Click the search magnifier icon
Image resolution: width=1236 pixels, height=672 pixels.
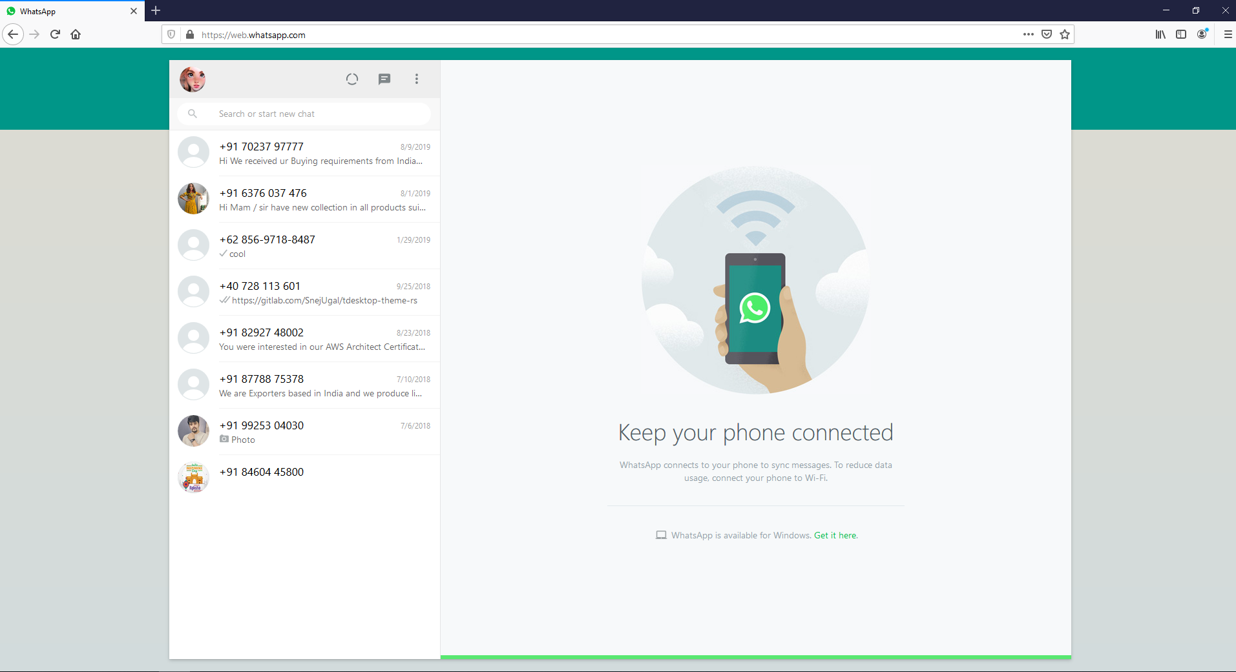click(193, 114)
